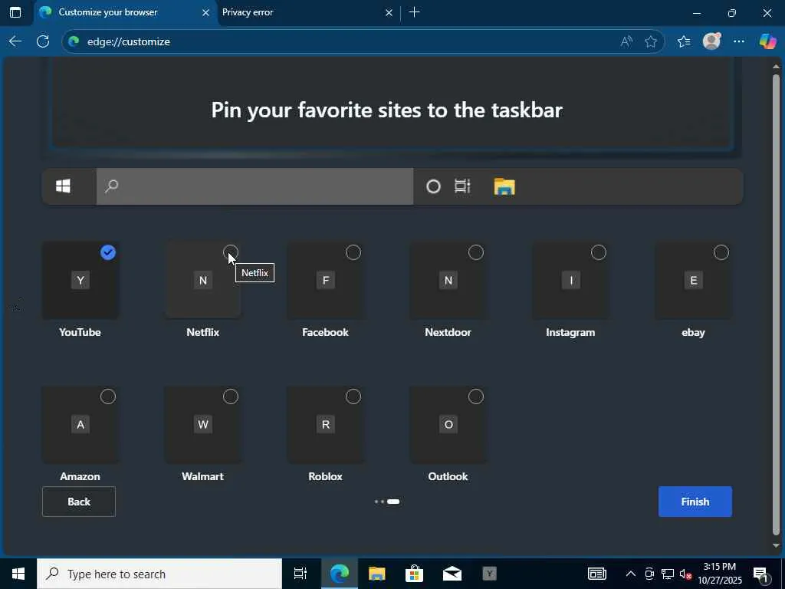
Task: Click the Instagram I tile icon
Action: point(570,280)
